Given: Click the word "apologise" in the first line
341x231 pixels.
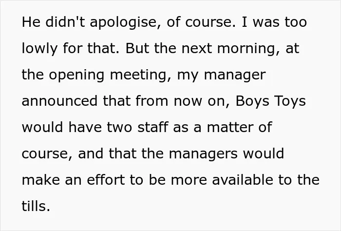Looking at the screenshot, I should [123, 22].
